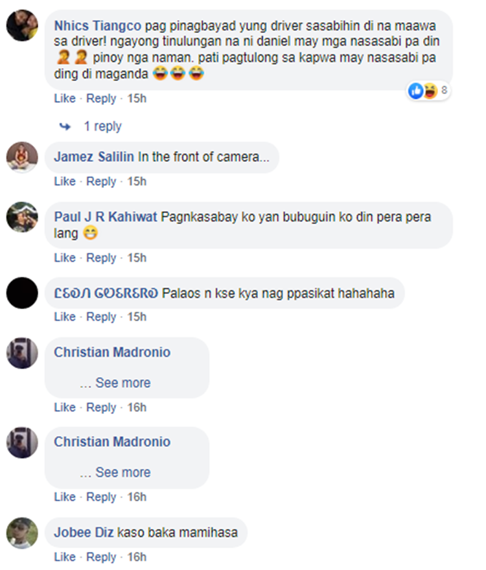Reply to the Palaos n kse comment
The height and width of the screenshot is (570, 486).
101,317
